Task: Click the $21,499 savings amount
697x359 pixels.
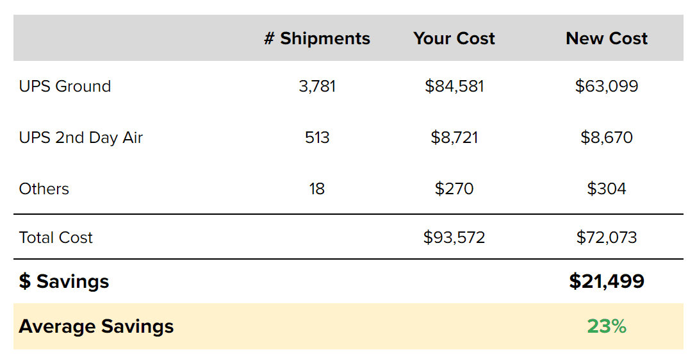Action: point(607,281)
